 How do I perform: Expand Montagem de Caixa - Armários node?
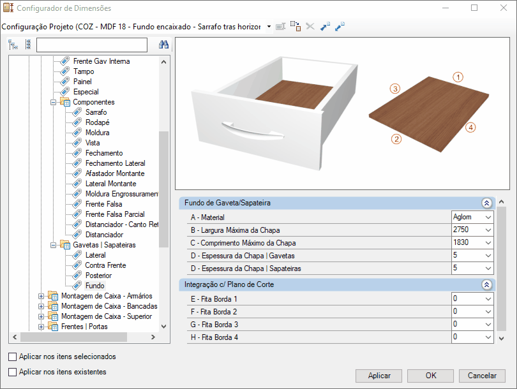point(41,296)
